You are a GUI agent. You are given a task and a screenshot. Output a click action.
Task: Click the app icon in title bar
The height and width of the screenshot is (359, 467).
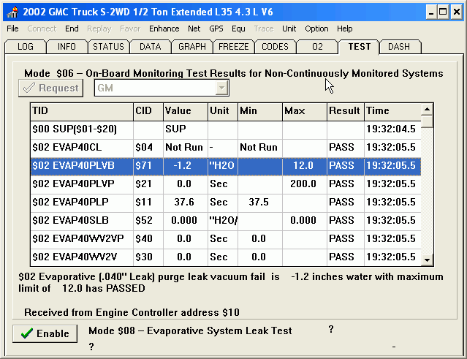click(x=12, y=12)
